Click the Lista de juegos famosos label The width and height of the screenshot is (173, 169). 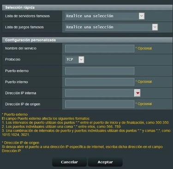pyautogui.click(x=24, y=27)
